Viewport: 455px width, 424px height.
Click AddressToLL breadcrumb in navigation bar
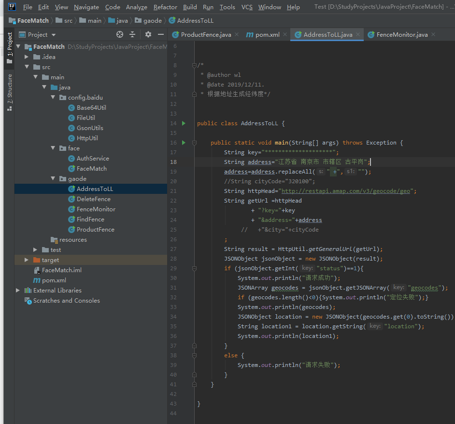click(x=191, y=21)
